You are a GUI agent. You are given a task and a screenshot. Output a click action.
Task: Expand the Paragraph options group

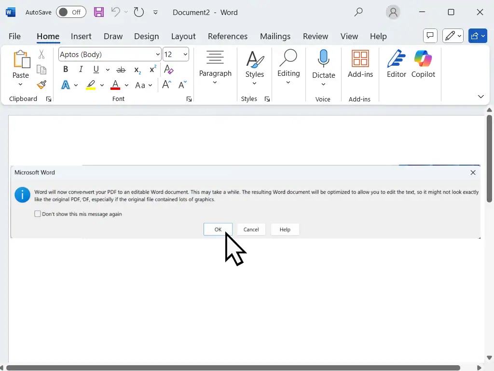pos(215,68)
